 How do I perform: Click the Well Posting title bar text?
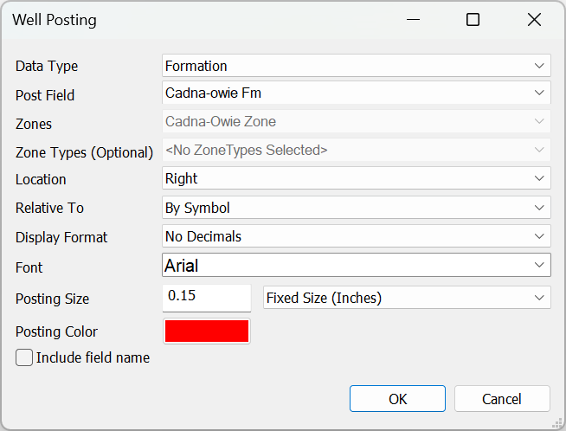tap(55, 20)
